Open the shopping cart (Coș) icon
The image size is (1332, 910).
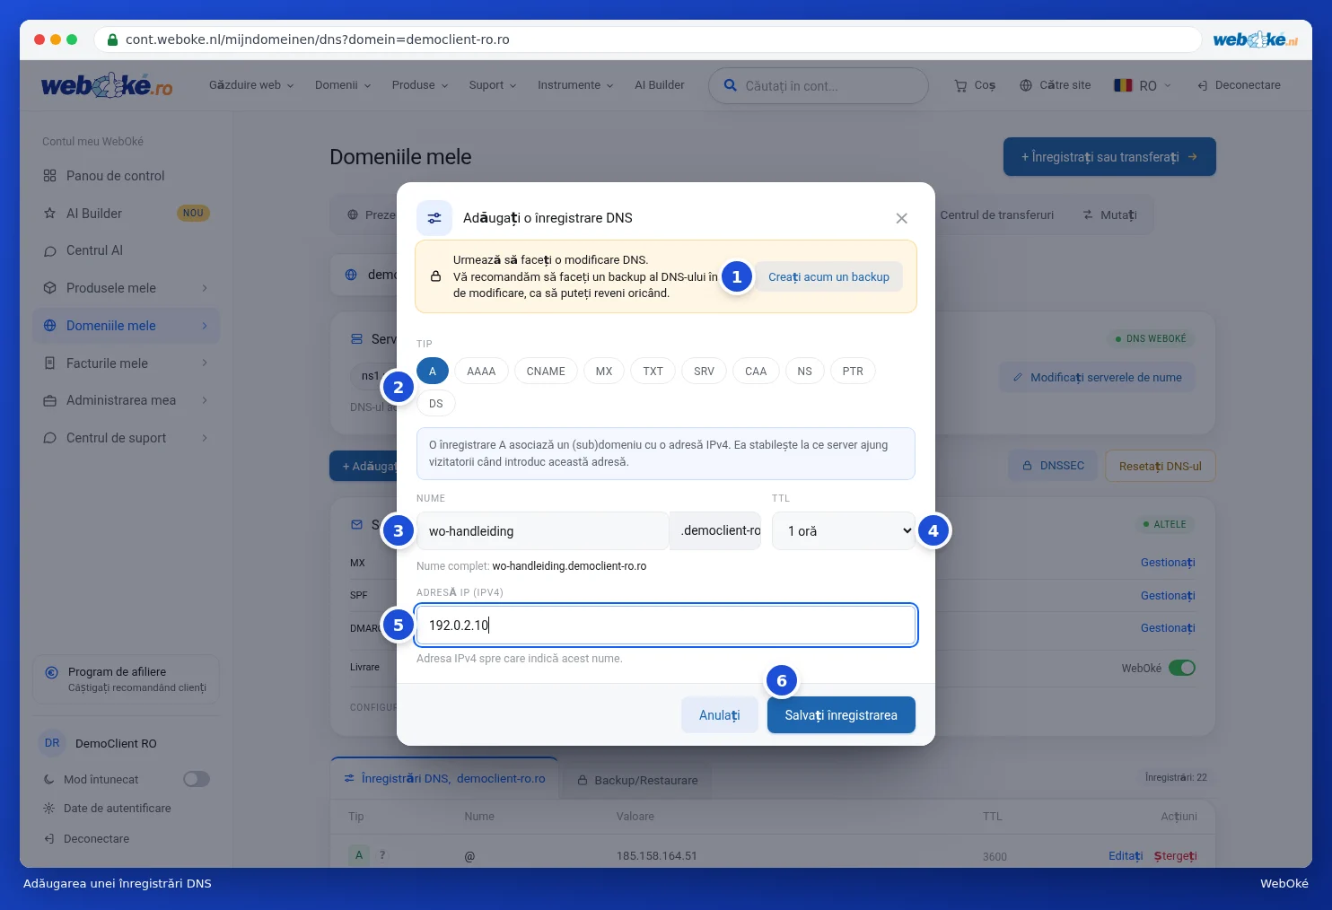click(x=960, y=85)
